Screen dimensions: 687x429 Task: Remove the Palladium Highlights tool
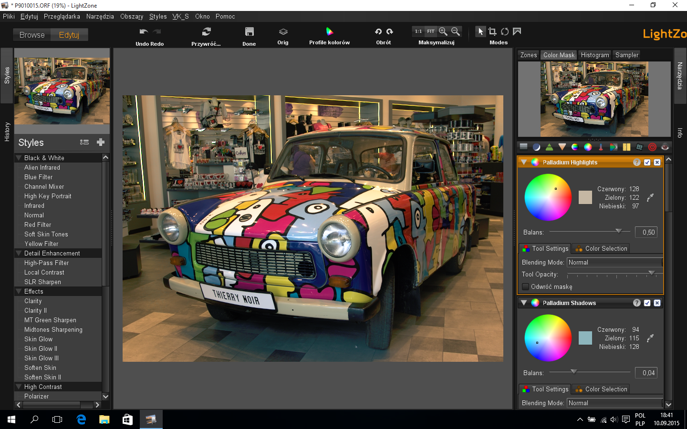point(657,163)
